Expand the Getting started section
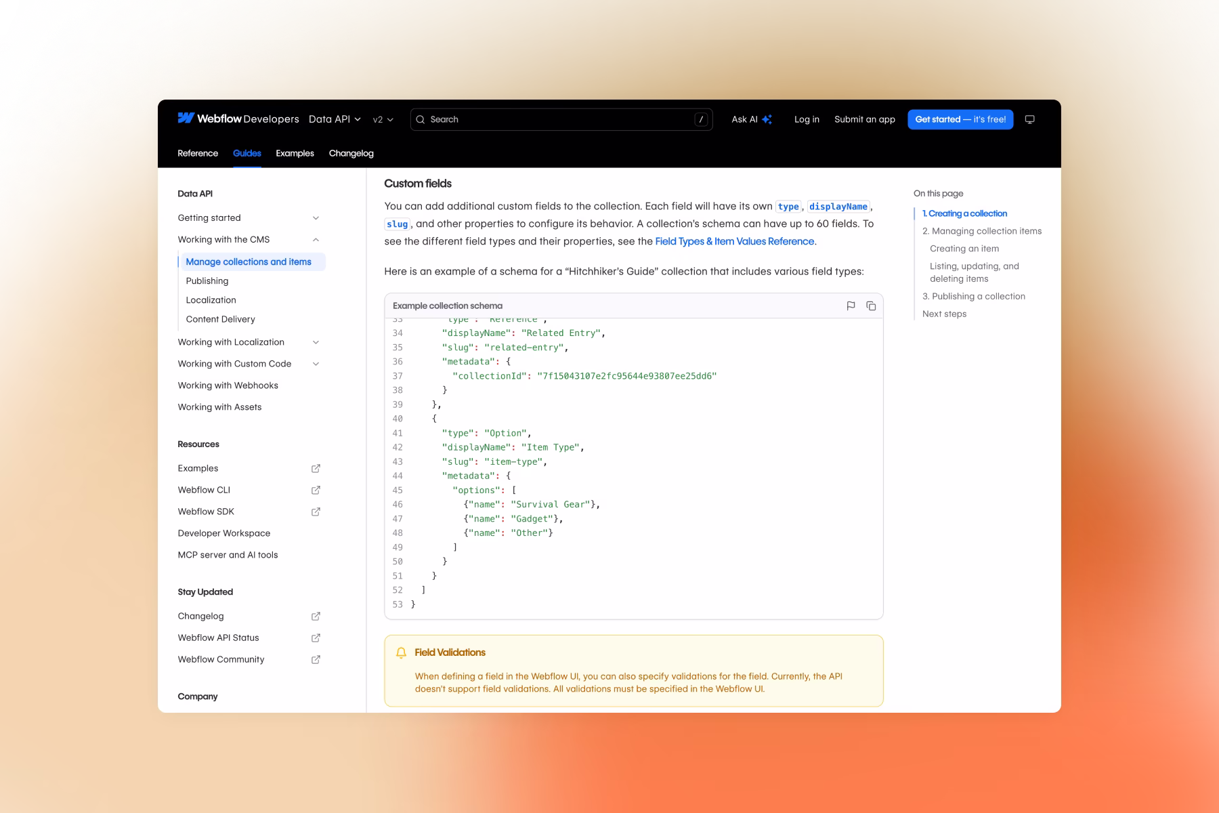 [x=316, y=217]
